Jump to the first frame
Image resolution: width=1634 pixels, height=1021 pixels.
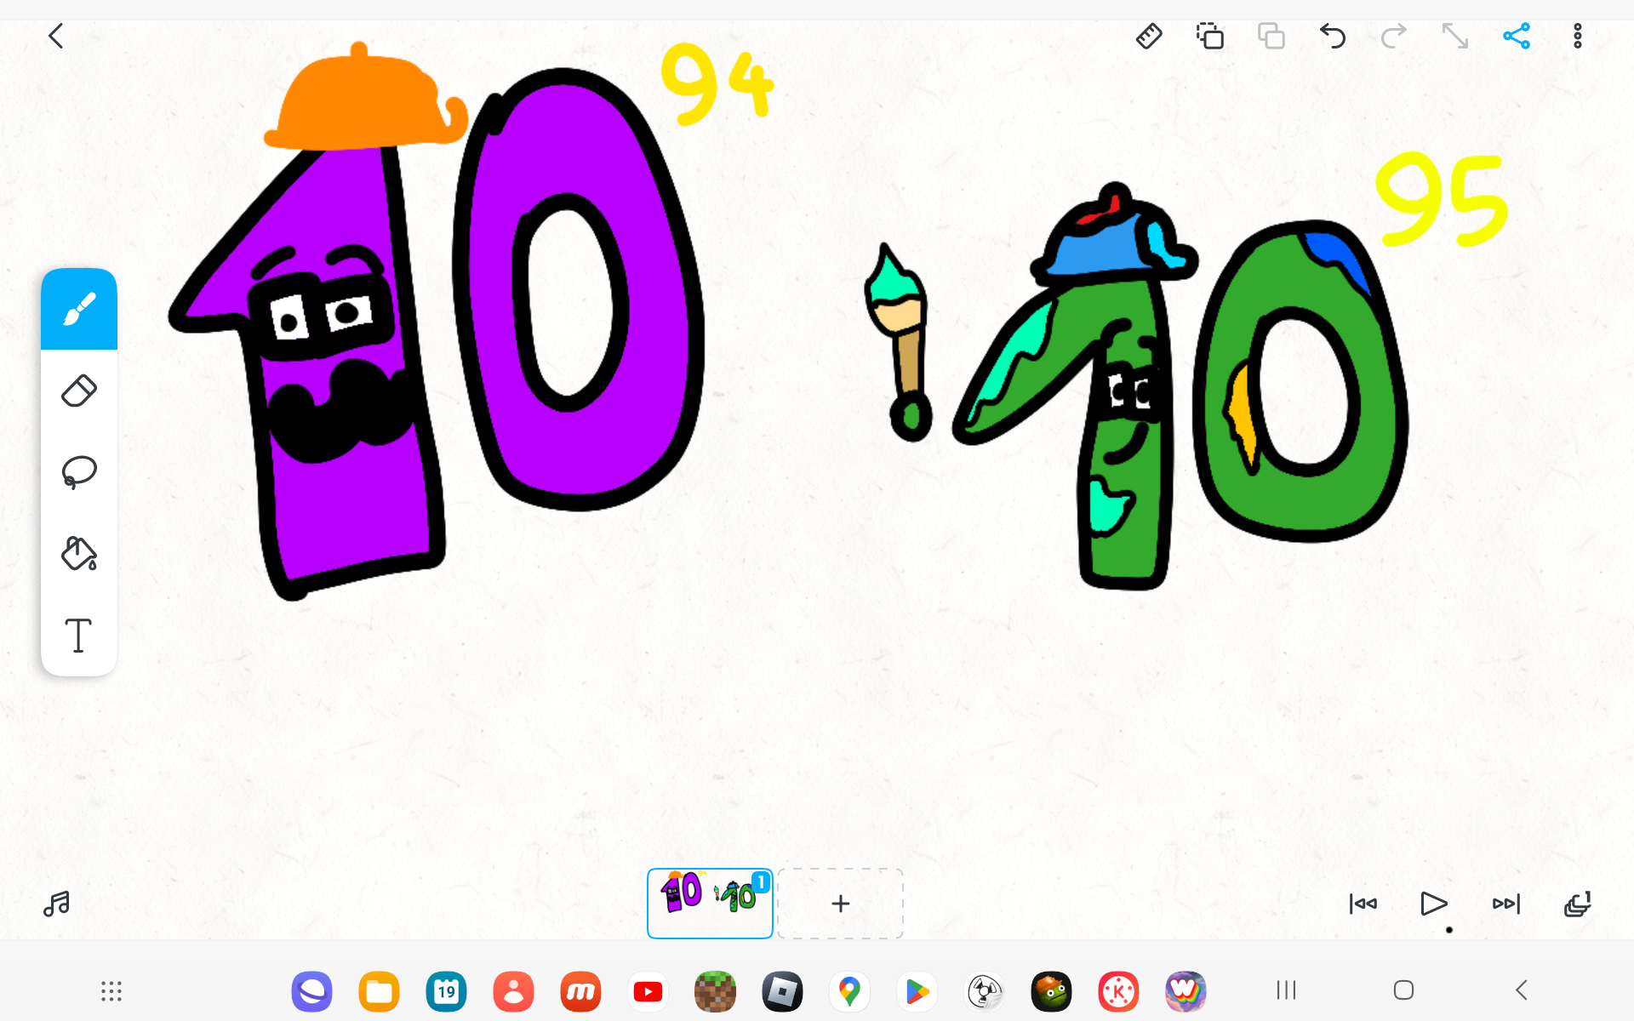(1363, 904)
